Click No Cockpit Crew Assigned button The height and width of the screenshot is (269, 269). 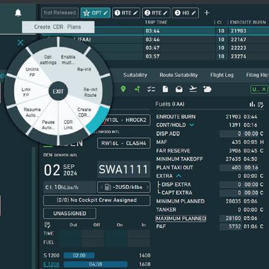97,200
